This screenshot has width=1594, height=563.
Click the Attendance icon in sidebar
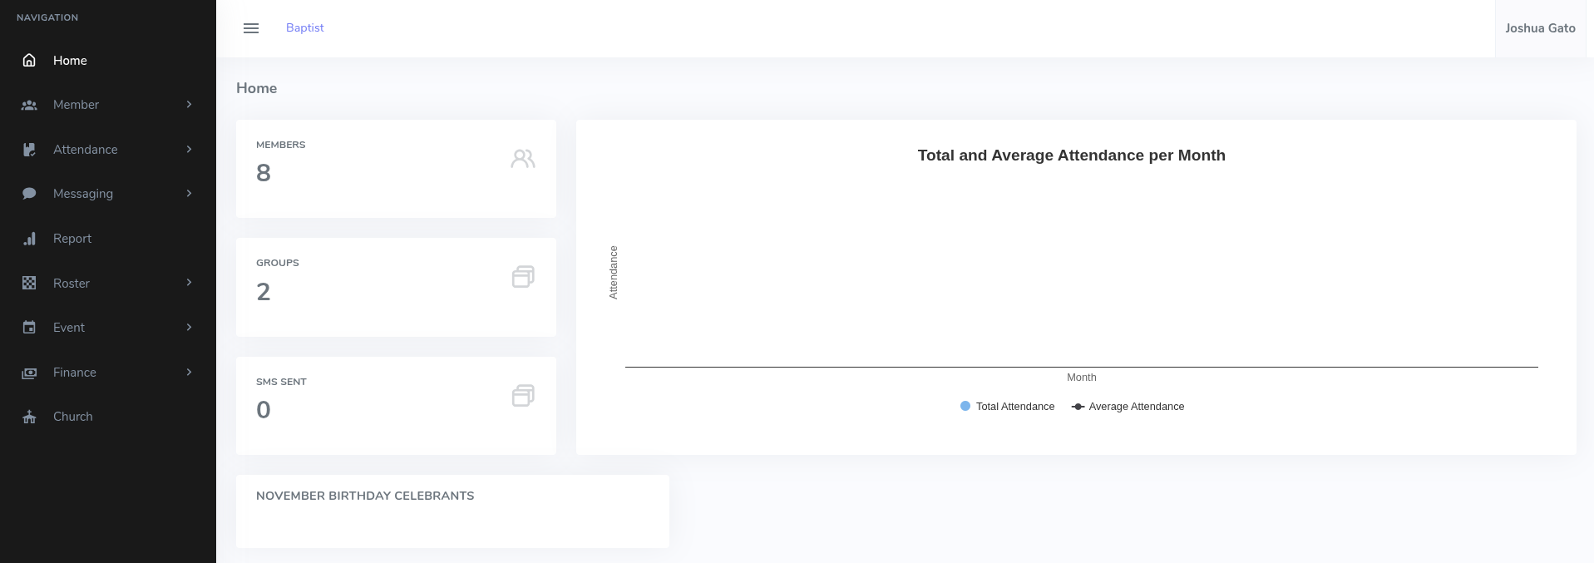29,150
